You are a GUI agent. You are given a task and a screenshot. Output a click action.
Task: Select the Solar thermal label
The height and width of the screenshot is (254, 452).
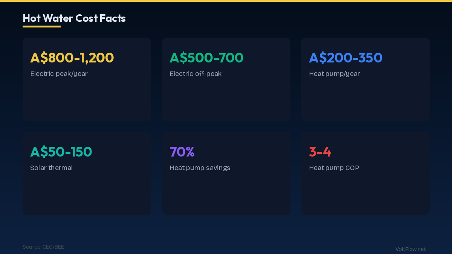click(51, 168)
